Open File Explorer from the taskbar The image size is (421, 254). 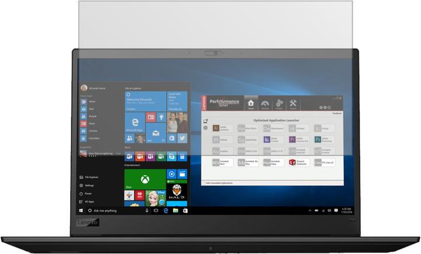point(175,211)
